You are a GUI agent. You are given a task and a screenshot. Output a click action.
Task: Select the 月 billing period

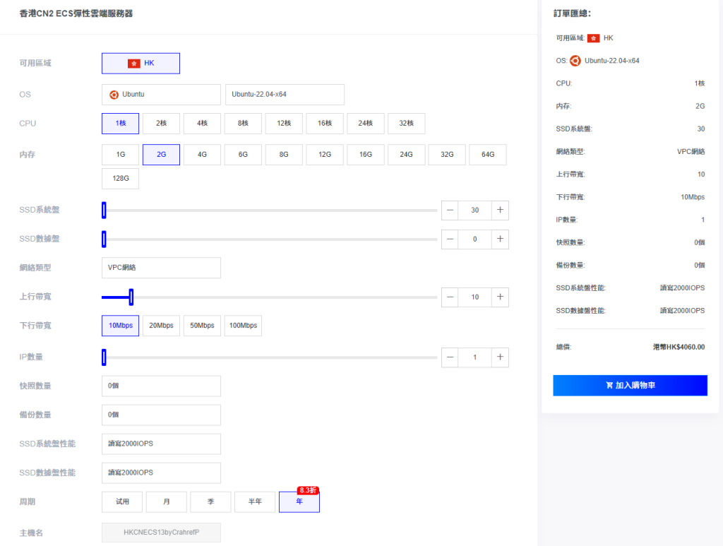pyautogui.click(x=167, y=502)
